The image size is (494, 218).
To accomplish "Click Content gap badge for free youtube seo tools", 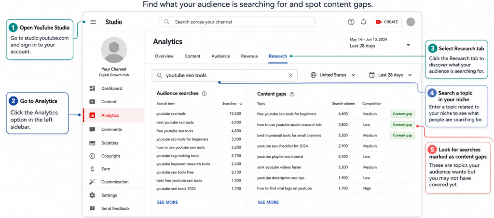I will tap(402, 114).
